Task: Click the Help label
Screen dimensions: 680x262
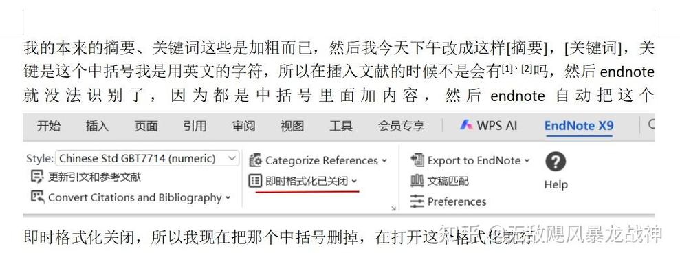Action: click(x=556, y=185)
